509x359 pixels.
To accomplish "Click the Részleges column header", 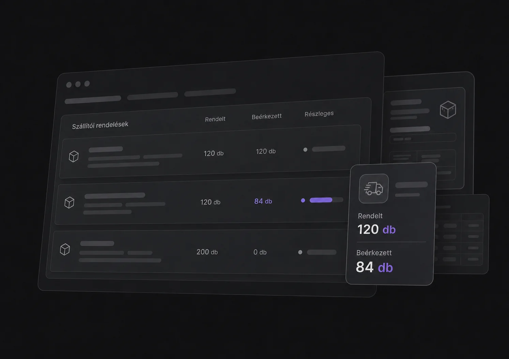I will (x=319, y=114).
